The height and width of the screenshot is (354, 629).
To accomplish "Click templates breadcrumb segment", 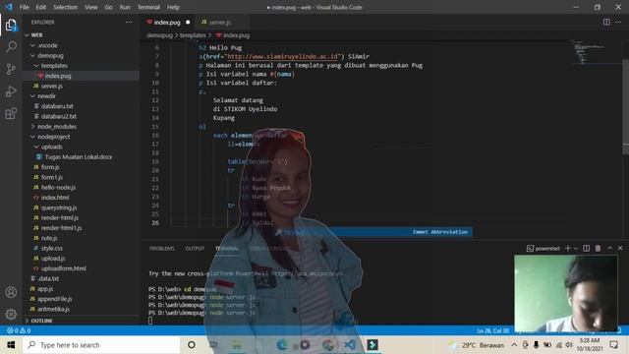I will pyautogui.click(x=193, y=35).
